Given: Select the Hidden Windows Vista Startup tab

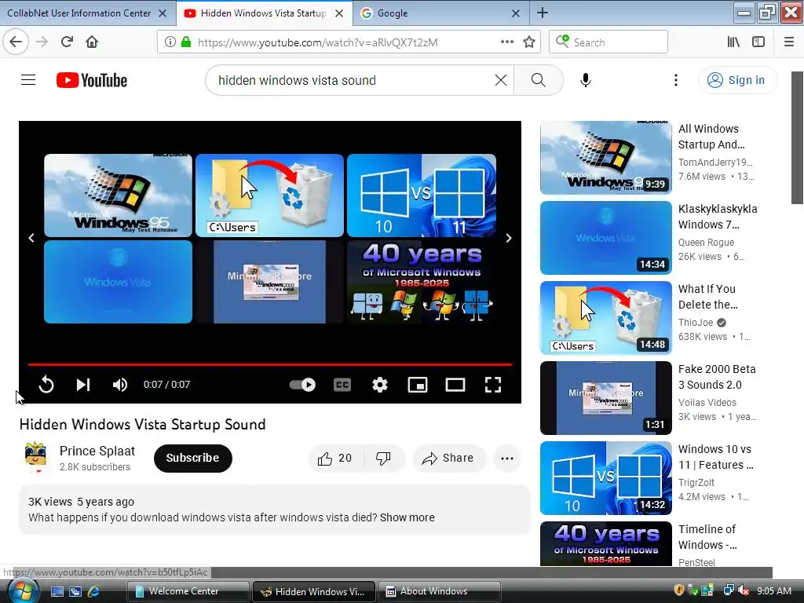Looking at the screenshot, I should (x=262, y=13).
